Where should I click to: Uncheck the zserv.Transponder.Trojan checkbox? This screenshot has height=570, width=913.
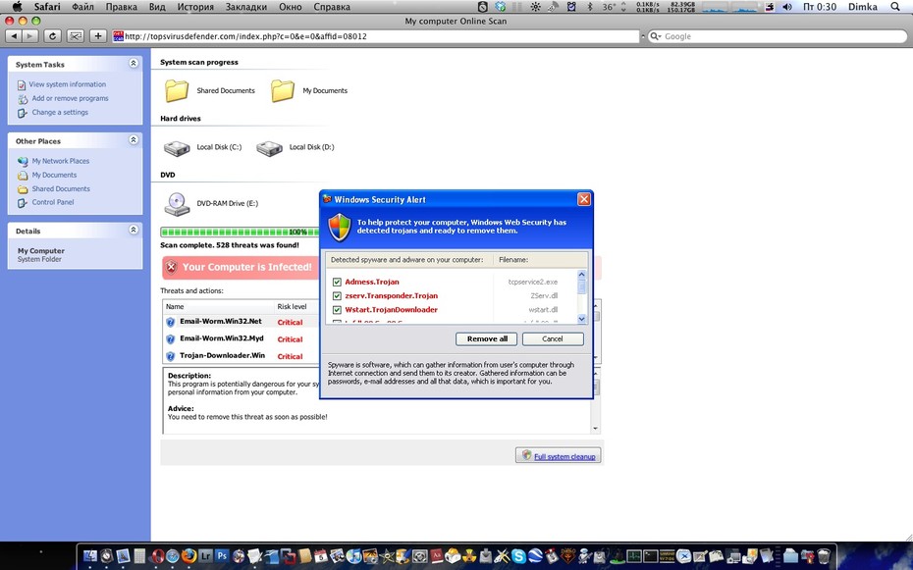point(337,296)
